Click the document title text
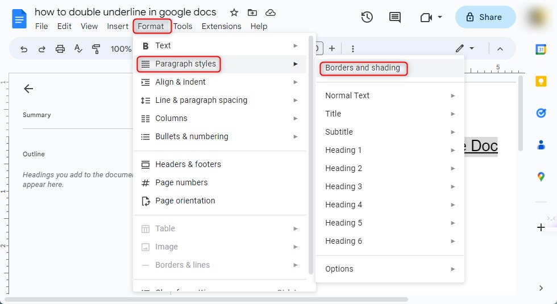Viewport: 557px width, 304px height. pyautogui.click(x=126, y=12)
